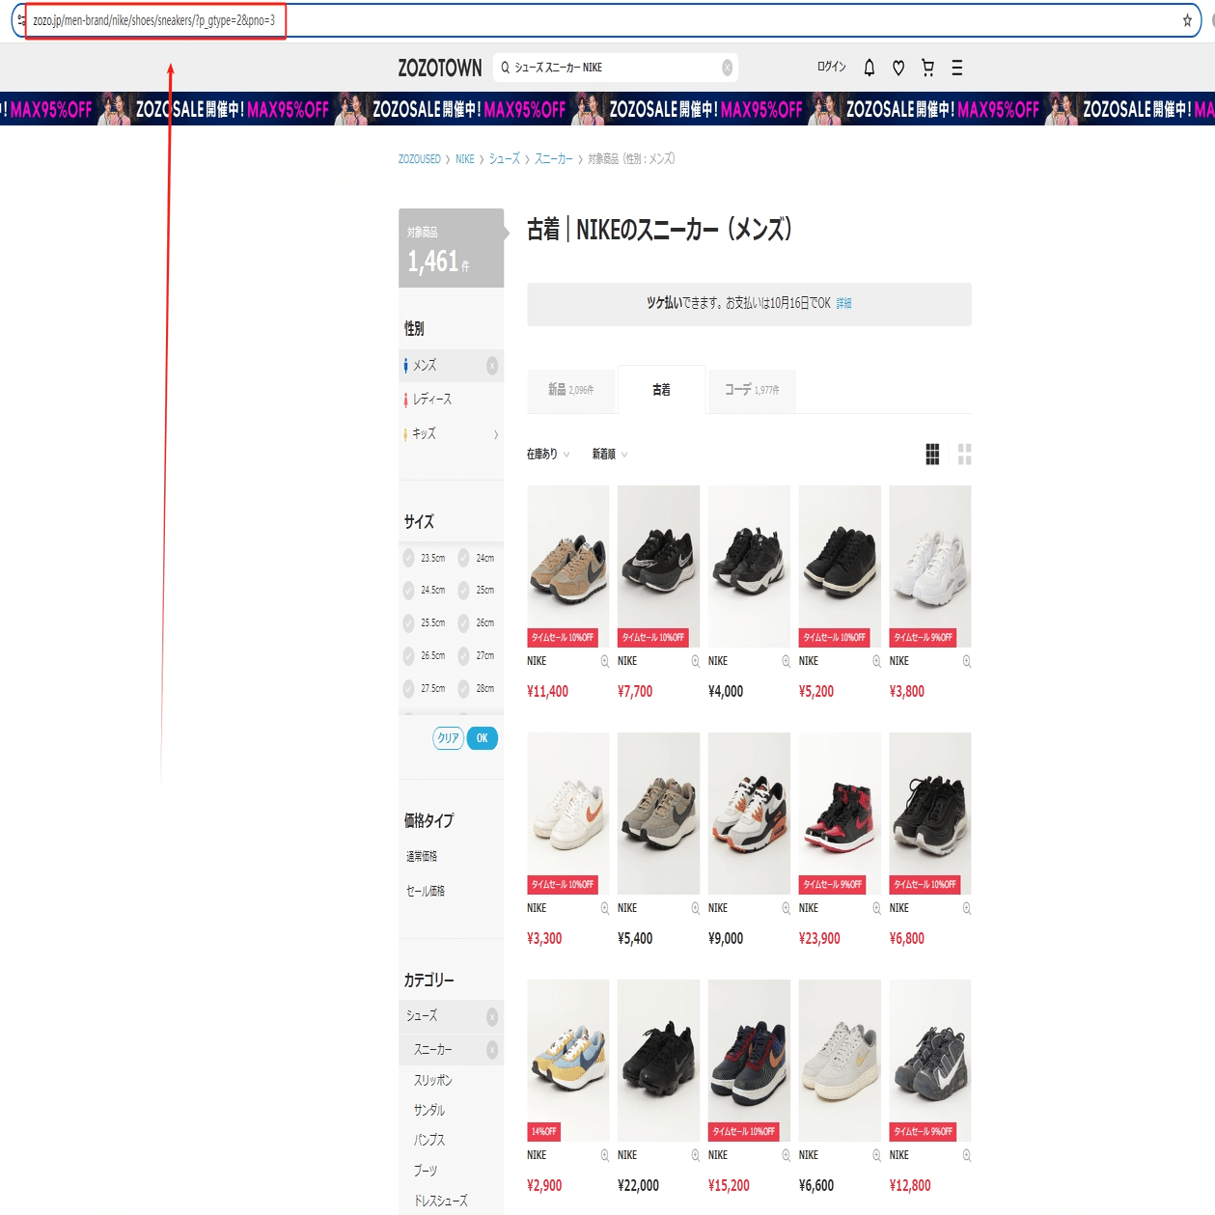Viewport: 1215px width, 1215px height.
Task: Check the 25cm size option
Action: pos(463,591)
